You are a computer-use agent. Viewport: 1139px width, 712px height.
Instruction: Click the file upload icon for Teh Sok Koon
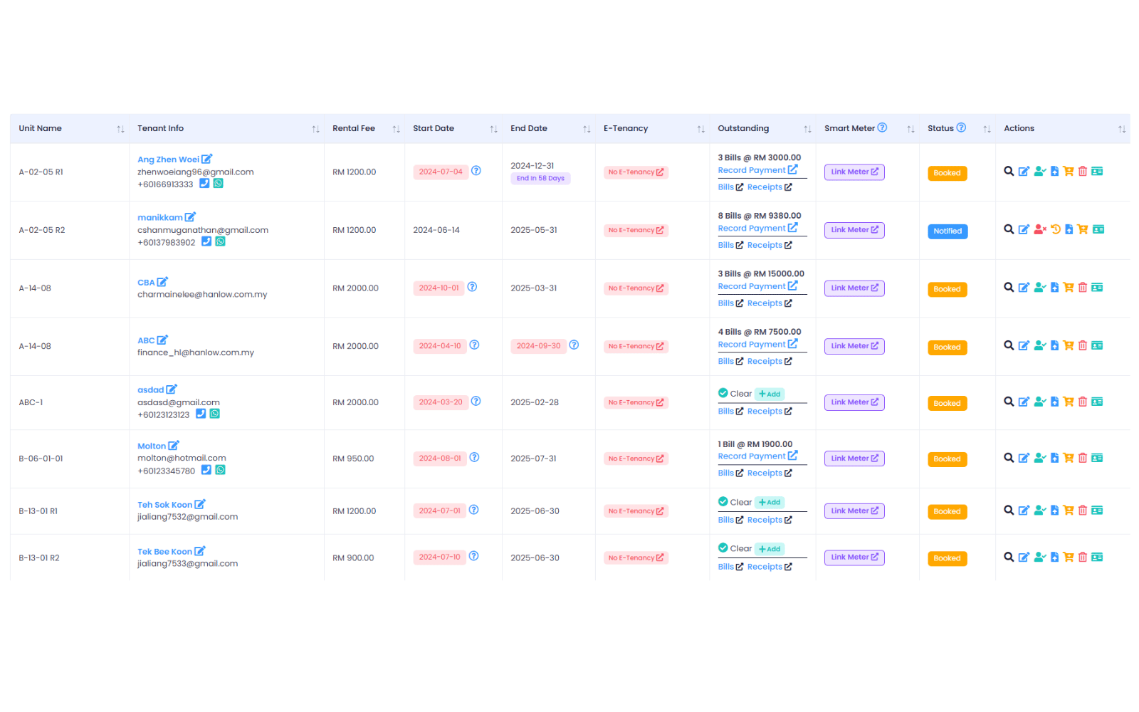click(1055, 511)
